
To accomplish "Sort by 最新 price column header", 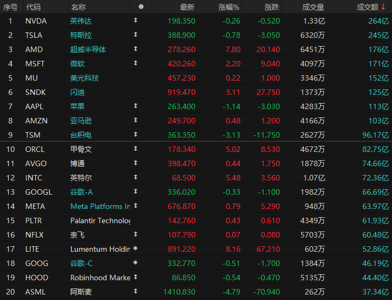I will (x=187, y=7).
